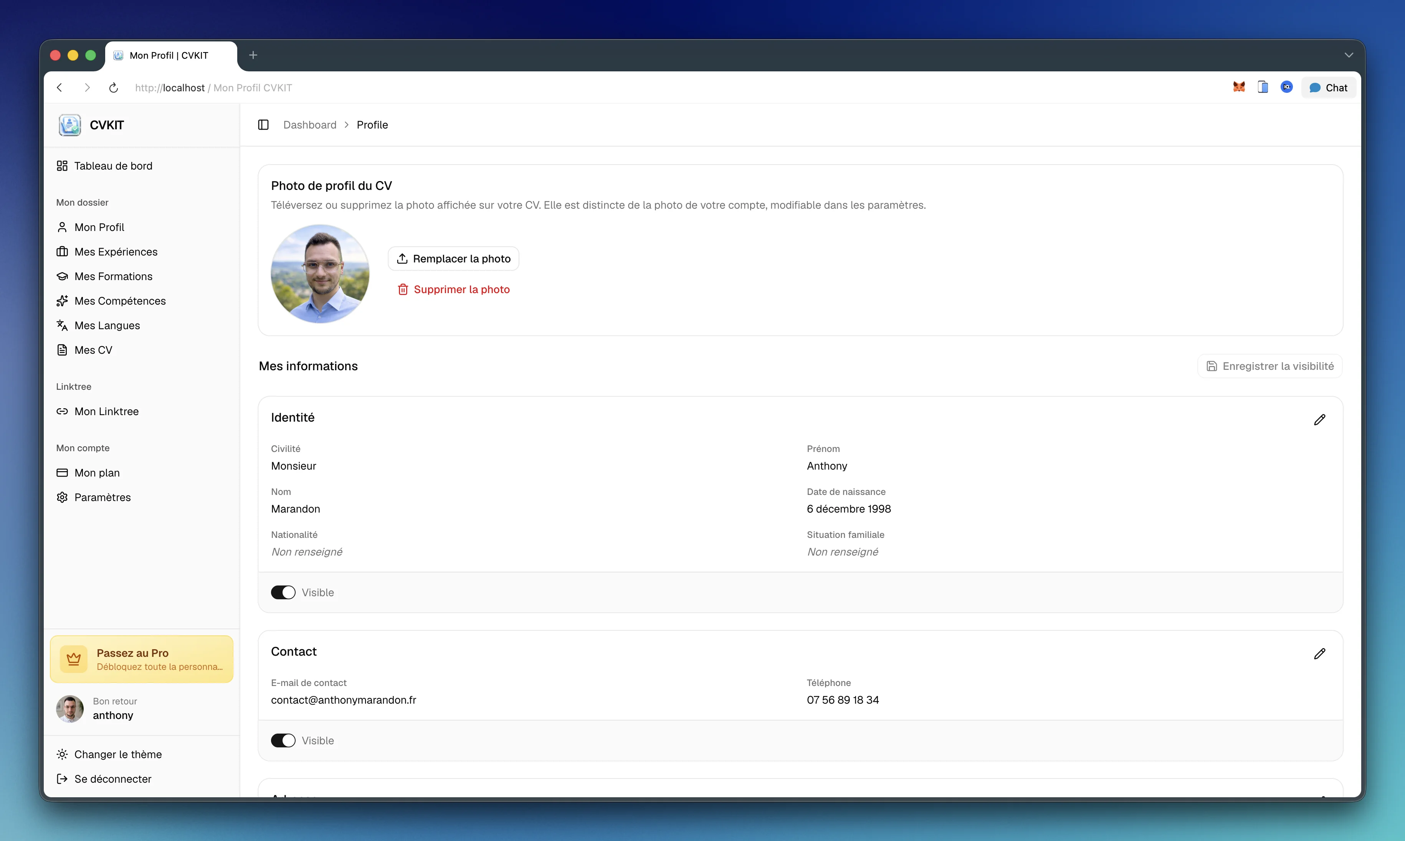1405x841 pixels.
Task: Click the e-mail contact@anthonymarandon.fr
Action: (344, 700)
